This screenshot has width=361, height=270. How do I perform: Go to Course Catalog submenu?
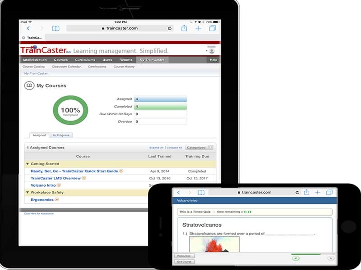33,67
